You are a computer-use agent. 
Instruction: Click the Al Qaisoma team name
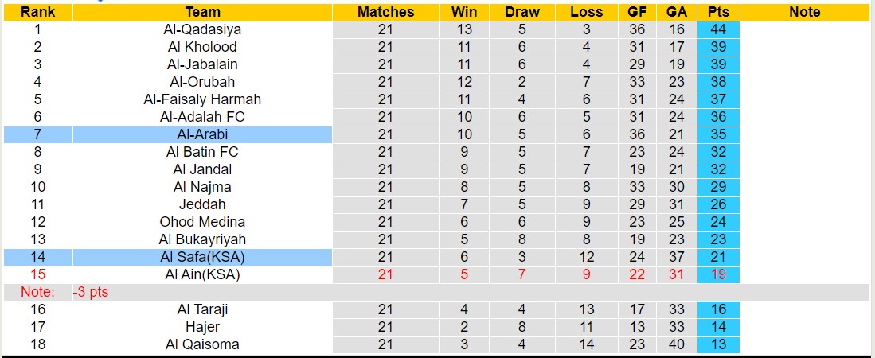click(x=202, y=344)
